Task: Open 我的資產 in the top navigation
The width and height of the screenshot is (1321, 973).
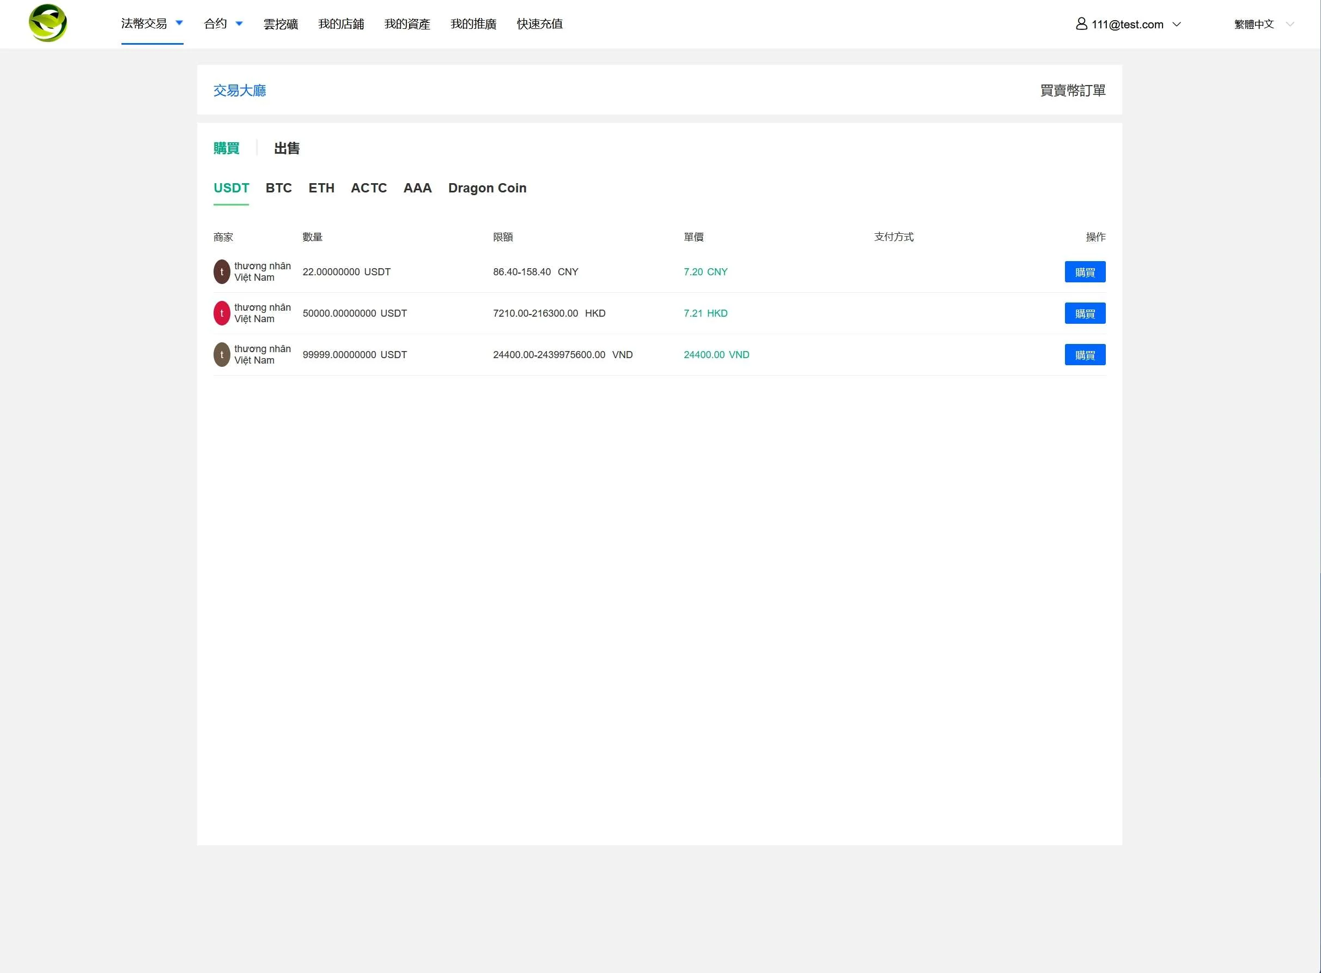Action: [407, 24]
